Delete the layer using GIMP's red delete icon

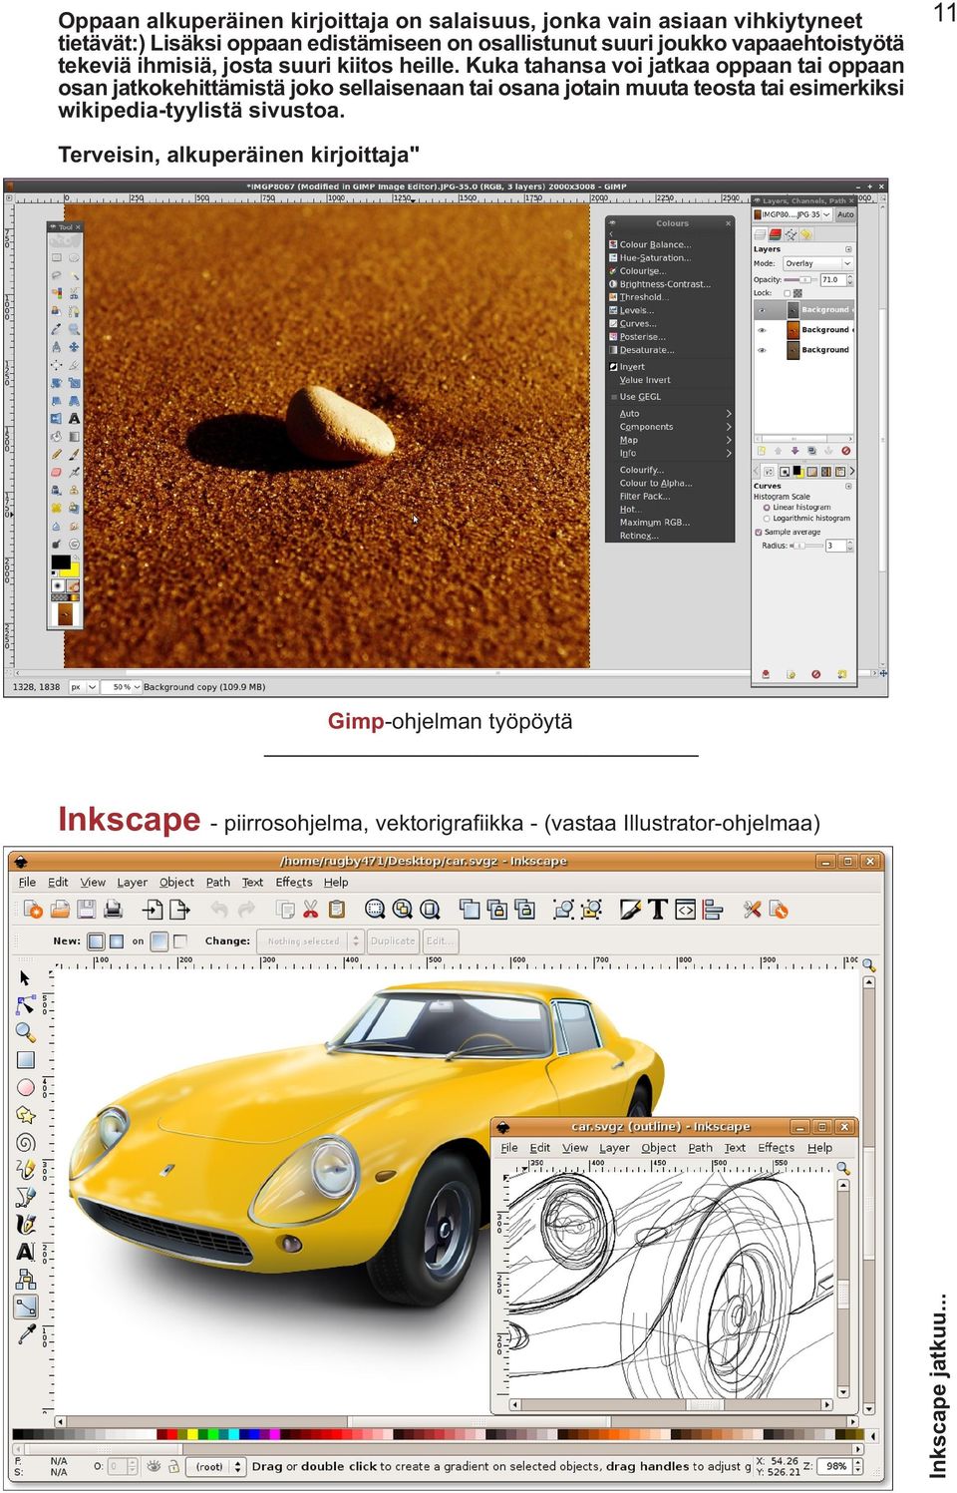coord(845,451)
